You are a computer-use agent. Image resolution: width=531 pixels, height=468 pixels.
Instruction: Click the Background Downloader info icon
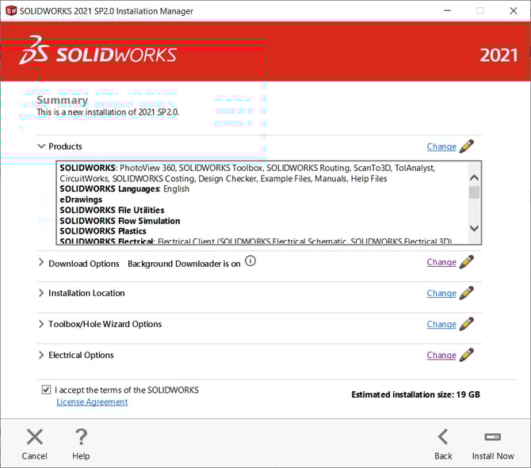(x=250, y=261)
